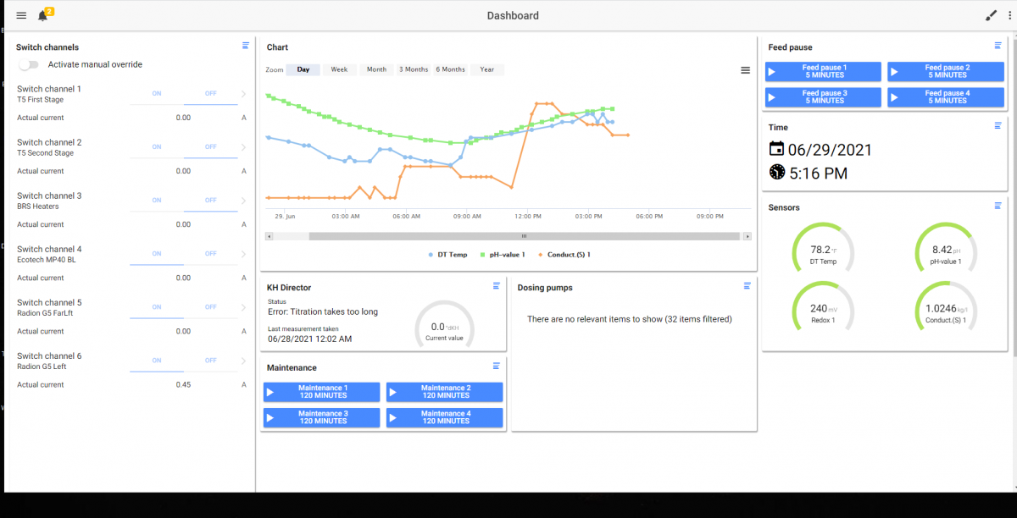Open the notifications bell
Image resolution: width=1017 pixels, height=518 pixels.
(x=43, y=15)
